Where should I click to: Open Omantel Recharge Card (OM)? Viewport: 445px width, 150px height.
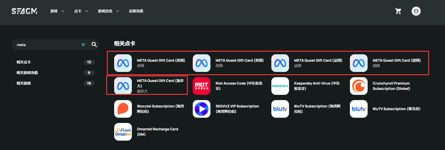click(x=157, y=132)
